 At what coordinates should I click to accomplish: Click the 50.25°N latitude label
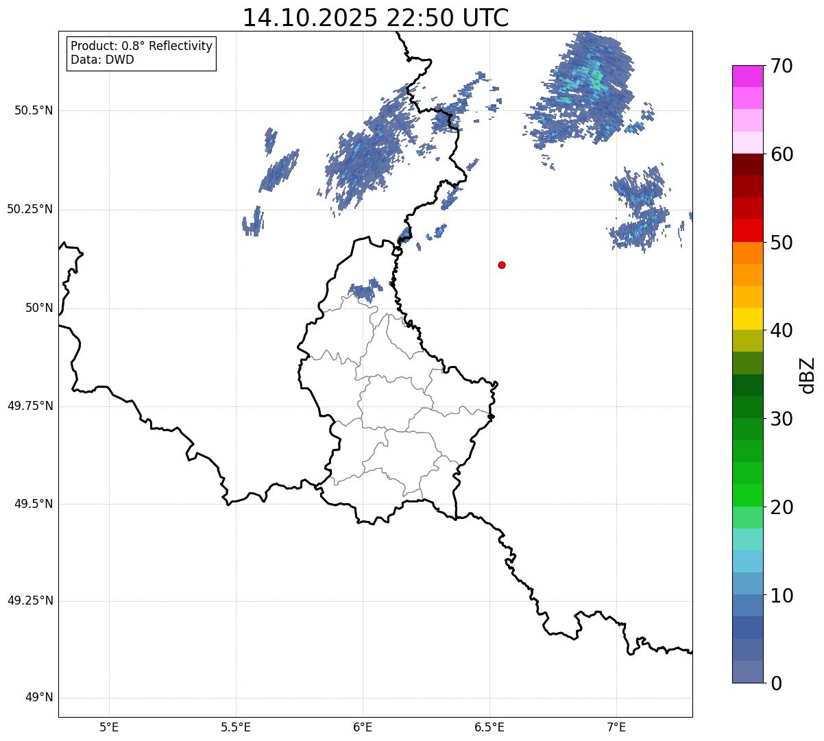pos(29,209)
